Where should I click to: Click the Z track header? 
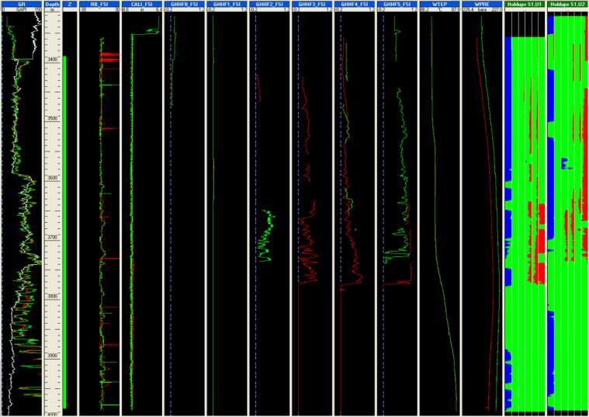coord(70,4)
